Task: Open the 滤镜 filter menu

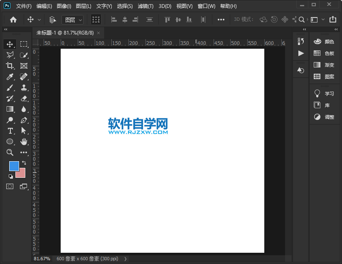Action: 145,6
